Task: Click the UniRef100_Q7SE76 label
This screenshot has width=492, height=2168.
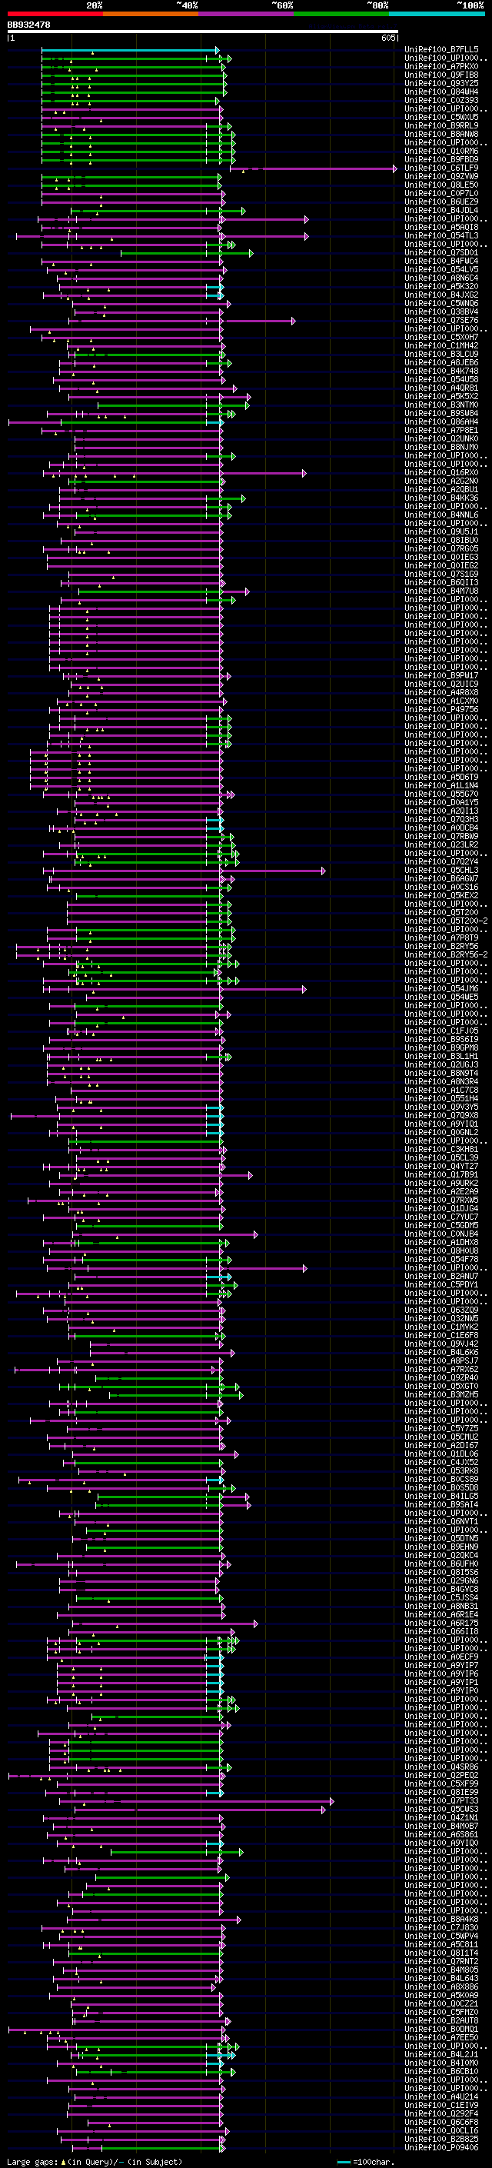Action: click(441, 321)
